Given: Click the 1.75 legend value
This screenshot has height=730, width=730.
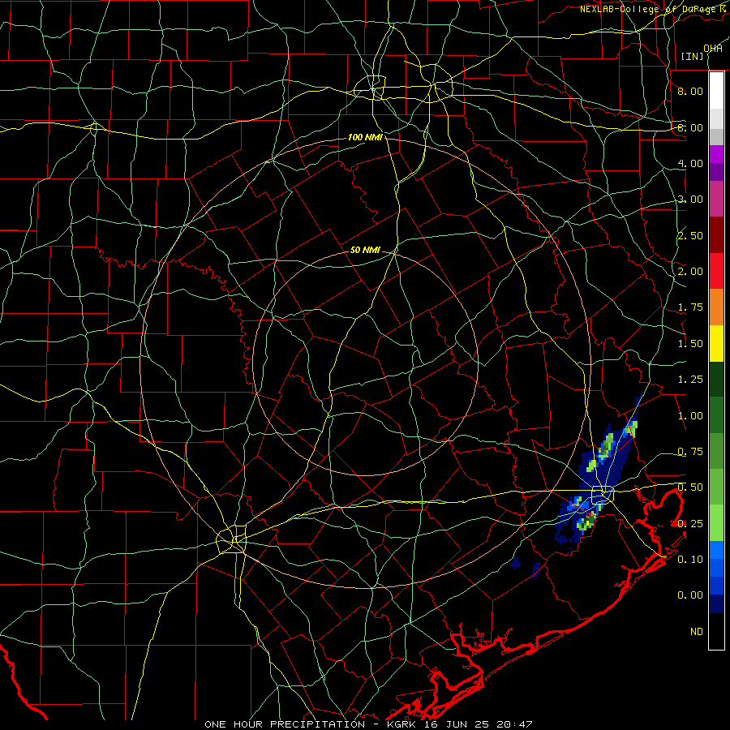Looking at the screenshot, I should point(690,307).
